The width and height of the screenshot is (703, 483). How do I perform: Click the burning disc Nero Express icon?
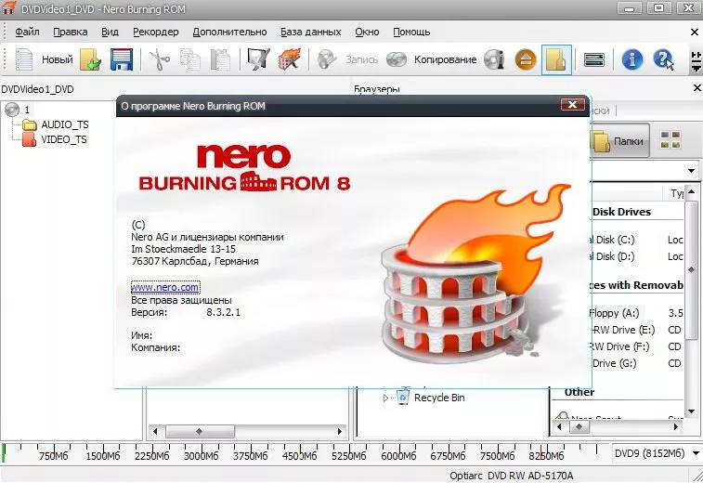pyautogui.click(x=289, y=59)
